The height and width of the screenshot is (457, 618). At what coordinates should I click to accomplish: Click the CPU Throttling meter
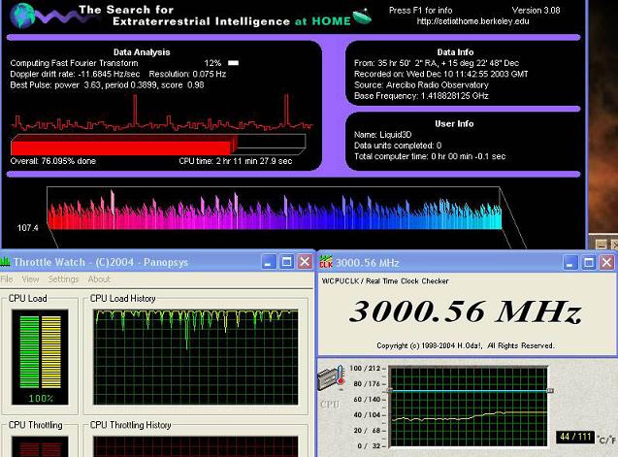click(40, 446)
